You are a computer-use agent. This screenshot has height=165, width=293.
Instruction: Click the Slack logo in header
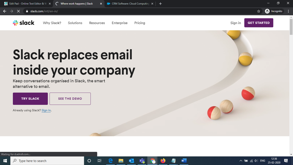(24, 23)
